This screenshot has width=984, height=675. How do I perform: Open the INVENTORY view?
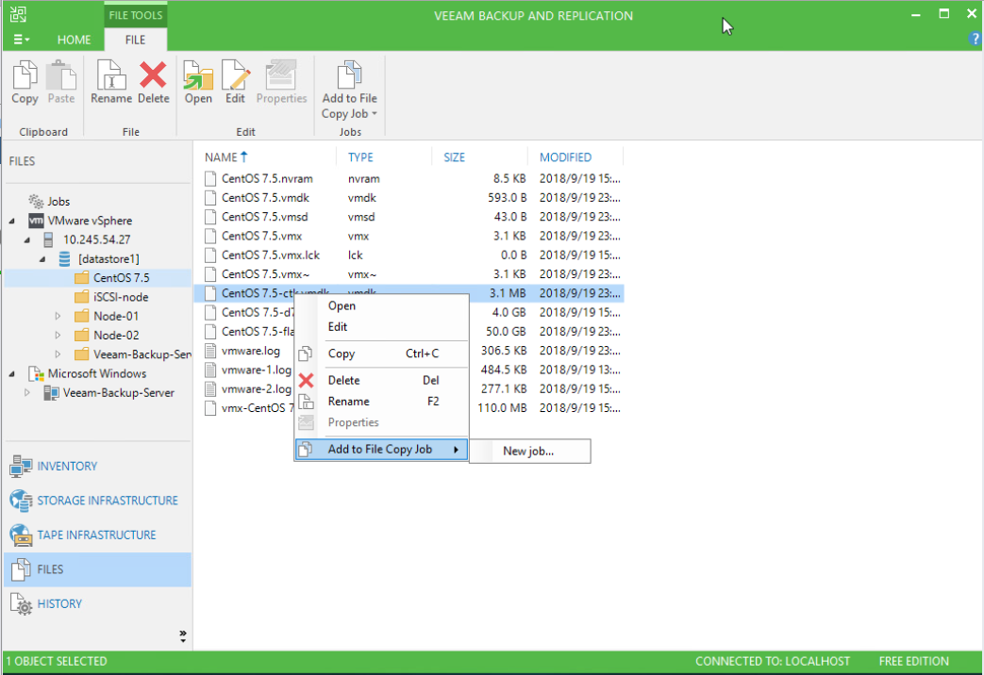coord(97,466)
